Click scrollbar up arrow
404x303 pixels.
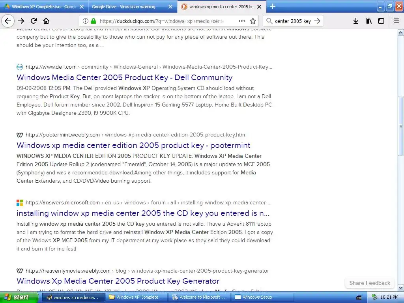point(400,32)
